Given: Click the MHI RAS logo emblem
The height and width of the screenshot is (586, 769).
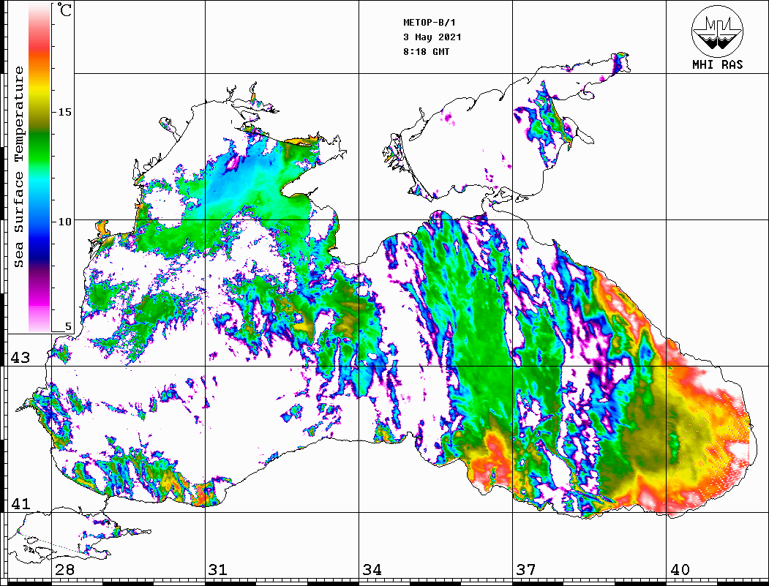Looking at the screenshot, I should pyautogui.click(x=717, y=31).
